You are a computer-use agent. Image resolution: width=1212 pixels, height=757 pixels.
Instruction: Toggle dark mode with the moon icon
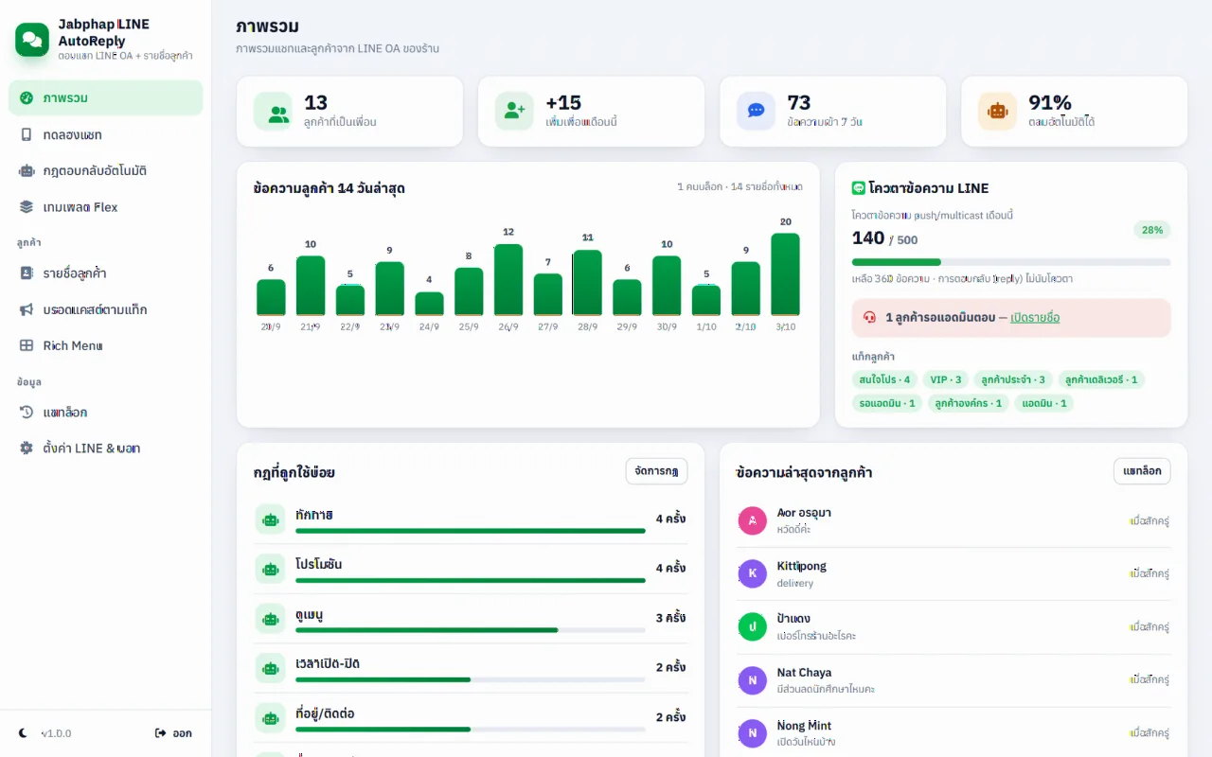click(x=24, y=733)
